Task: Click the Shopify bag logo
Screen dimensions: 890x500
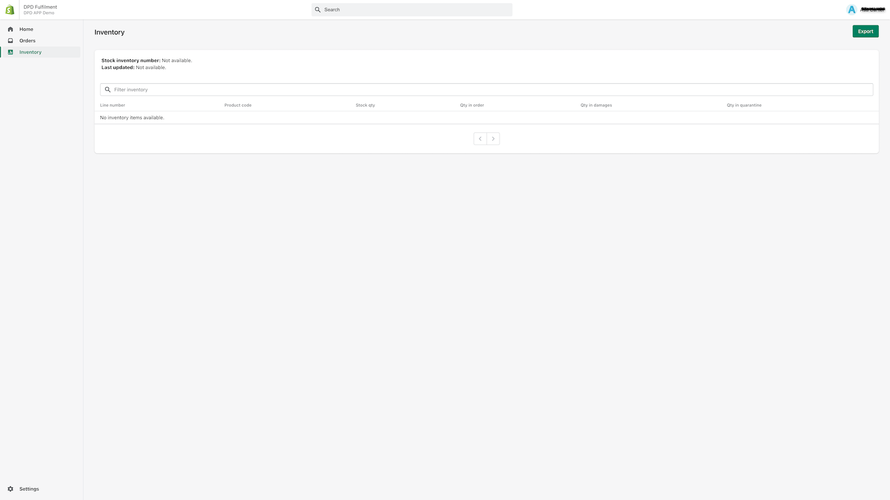Action: tap(9, 9)
